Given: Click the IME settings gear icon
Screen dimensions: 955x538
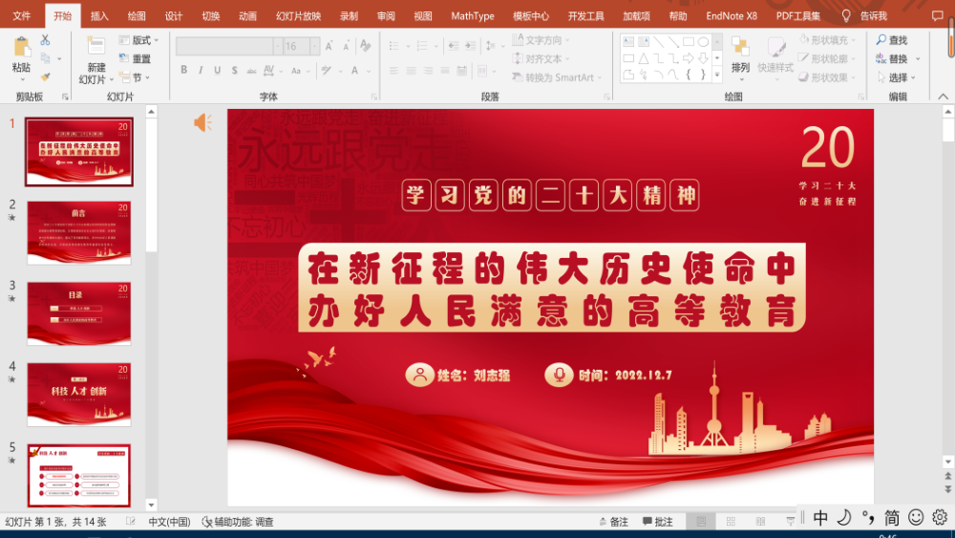Looking at the screenshot, I should [940, 517].
